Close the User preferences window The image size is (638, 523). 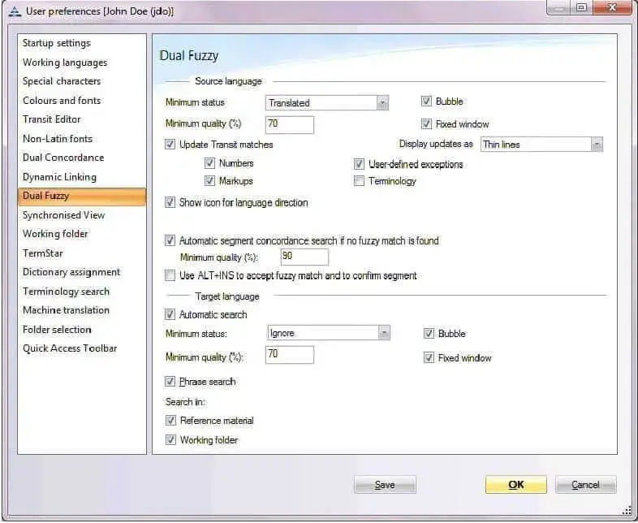pyautogui.click(x=612, y=7)
